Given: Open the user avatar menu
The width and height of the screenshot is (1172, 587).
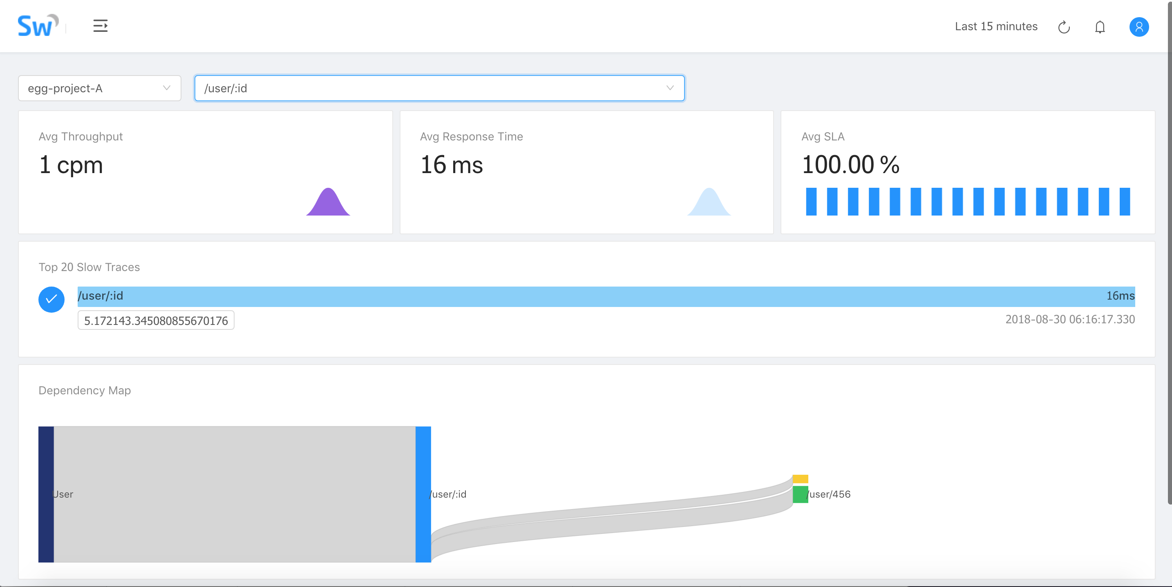Looking at the screenshot, I should point(1139,27).
